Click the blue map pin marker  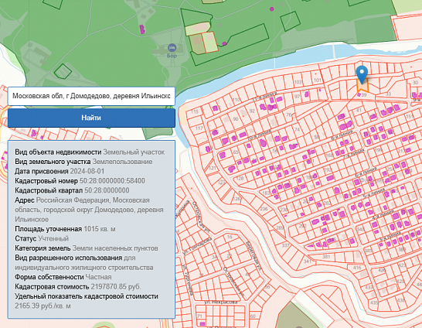362,74
